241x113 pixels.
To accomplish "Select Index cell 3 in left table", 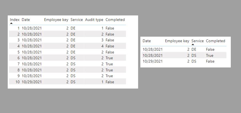I will (x=18, y=40).
